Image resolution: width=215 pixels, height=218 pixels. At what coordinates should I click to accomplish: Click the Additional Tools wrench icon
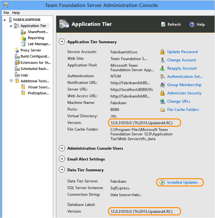(x=17, y=81)
